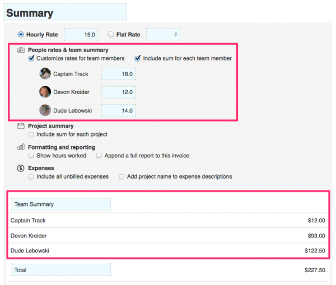Click the Expenses dollar sign icon
The height and width of the screenshot is (285, 336).
(x=21, y=168)
